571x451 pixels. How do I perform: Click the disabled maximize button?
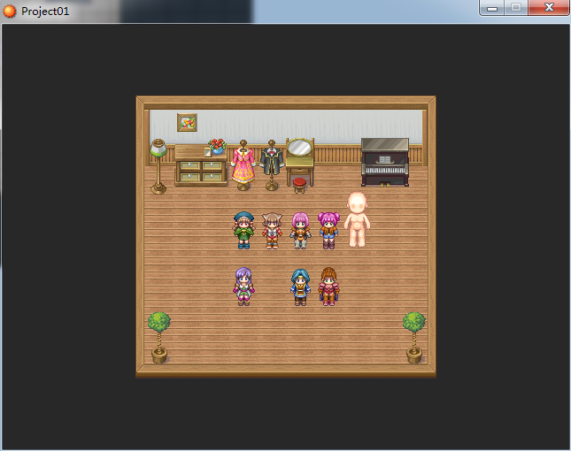[515, 8]
